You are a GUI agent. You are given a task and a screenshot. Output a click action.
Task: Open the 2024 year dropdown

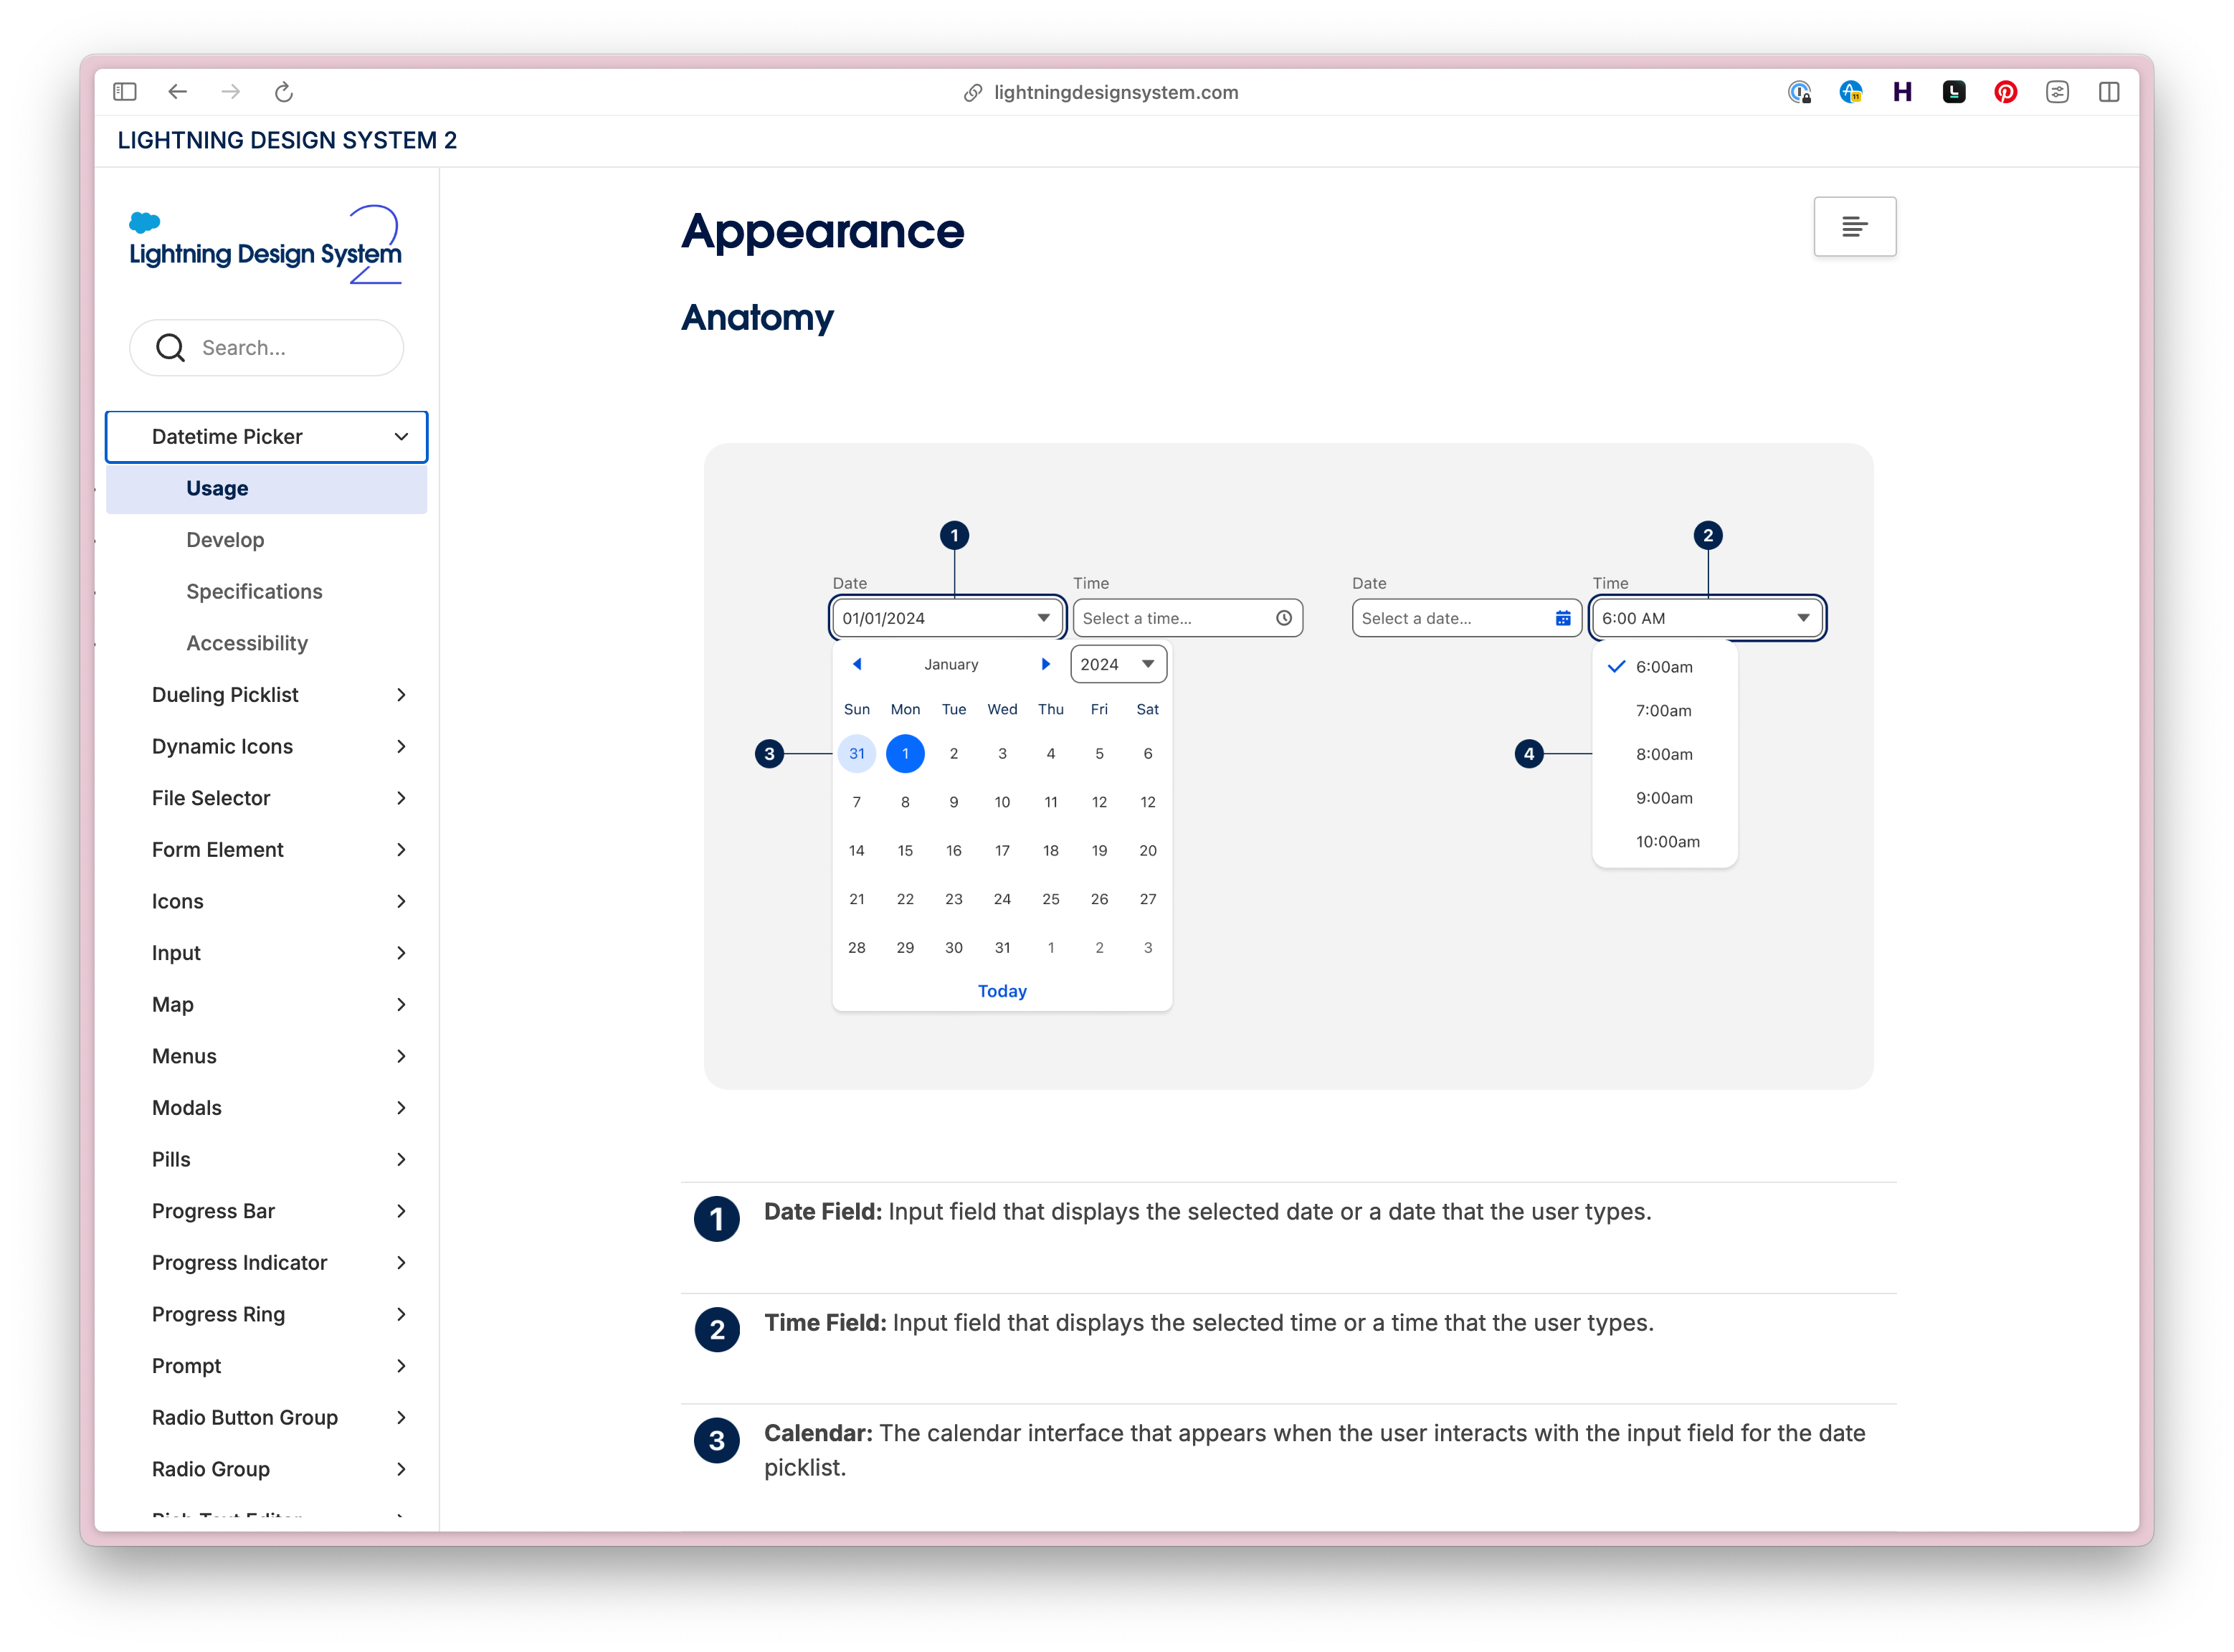1118,664
